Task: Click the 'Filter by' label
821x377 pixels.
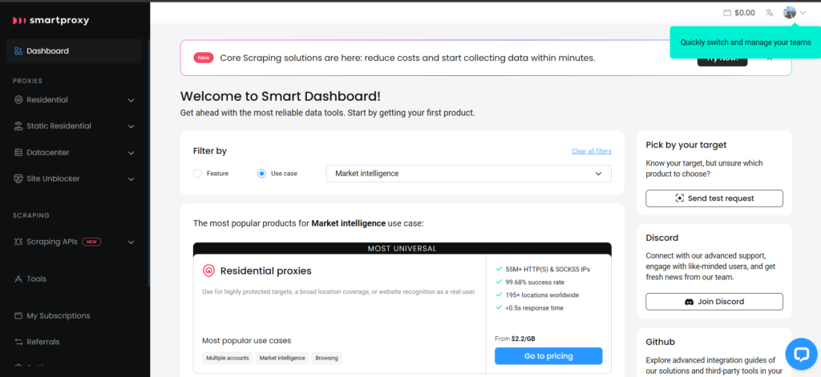Action: (x=210, y=151)
